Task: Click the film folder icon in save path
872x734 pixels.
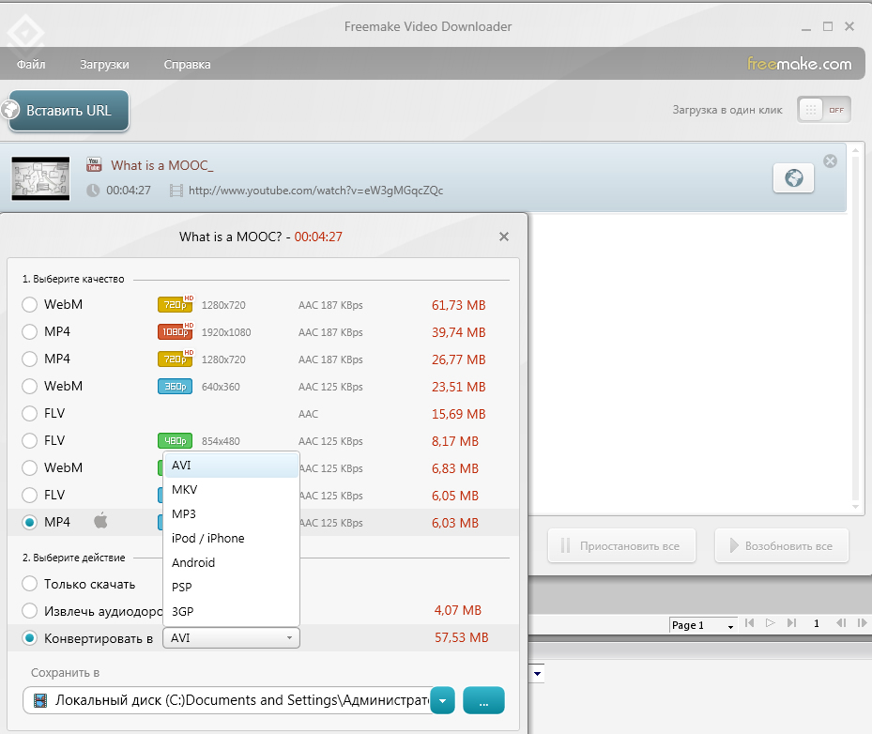Action: click(x=40, y=700)
